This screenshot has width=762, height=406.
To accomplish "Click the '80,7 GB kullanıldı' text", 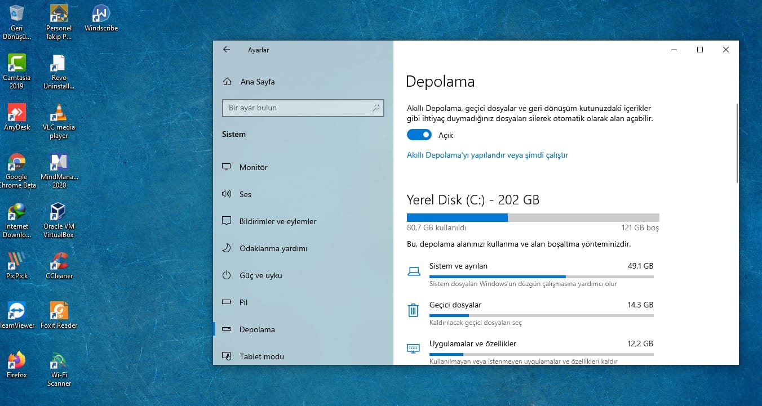I will [x=437, y=228].
